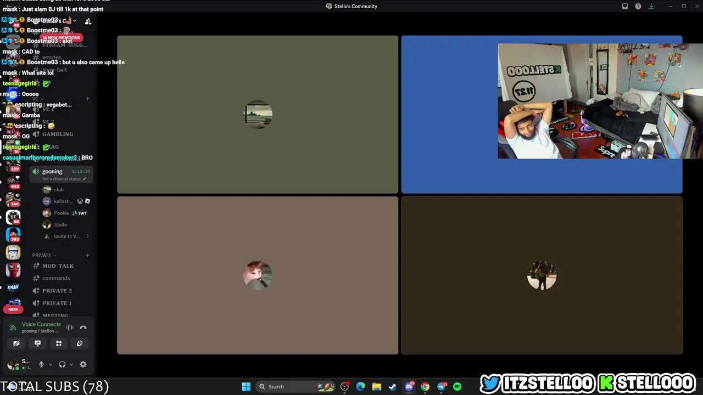The image size is (703, 395).
Task: Open OBS Studio from taskbar
Action: coord(344,387)
